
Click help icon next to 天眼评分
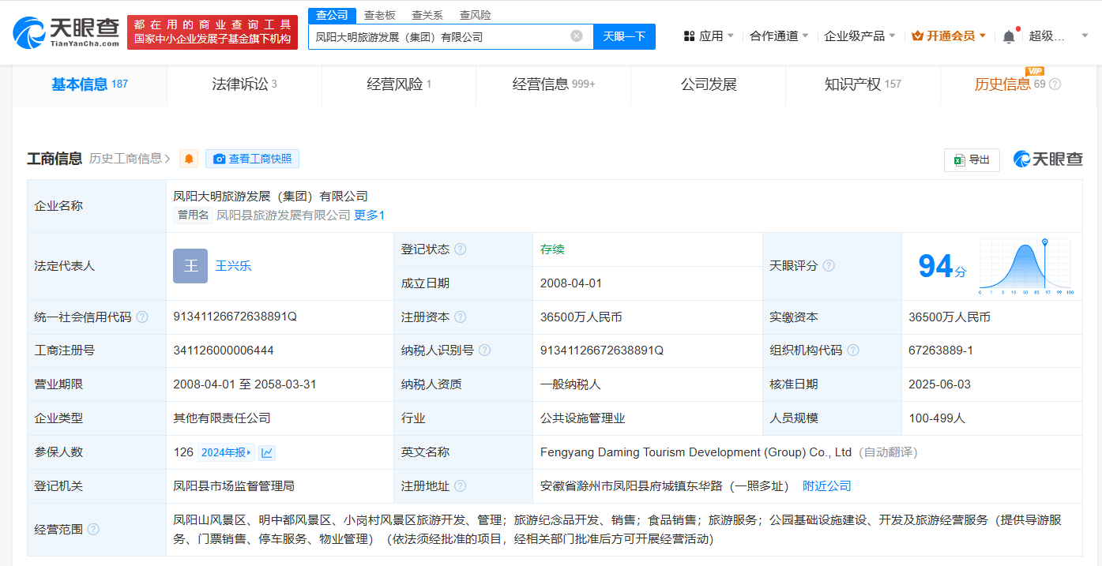point(829,266)
